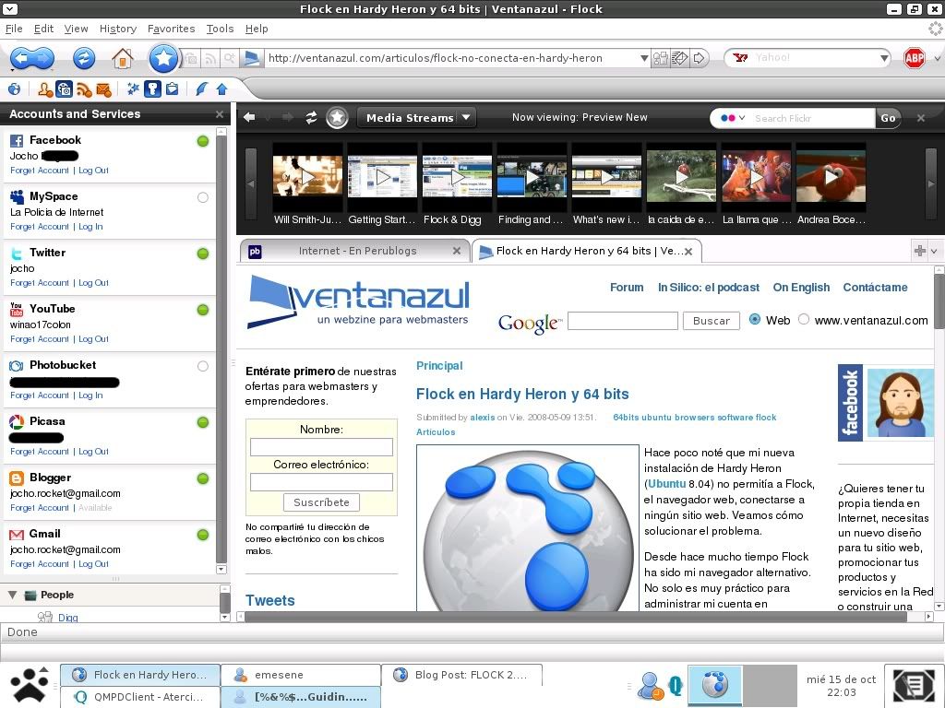The height and width of the screenshot is (708, 945).
Task: Click Photobucket offline status circle
Action: (203, 366)
